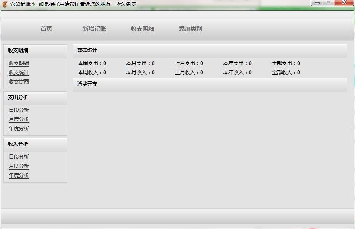
Task: Select the 上月收入：0 statistic
Action: pos(189,73)
